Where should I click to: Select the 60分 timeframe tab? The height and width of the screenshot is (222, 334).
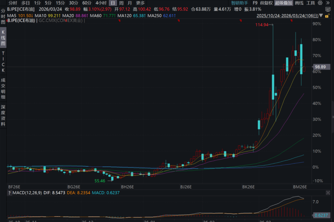(x=87, y=3)
